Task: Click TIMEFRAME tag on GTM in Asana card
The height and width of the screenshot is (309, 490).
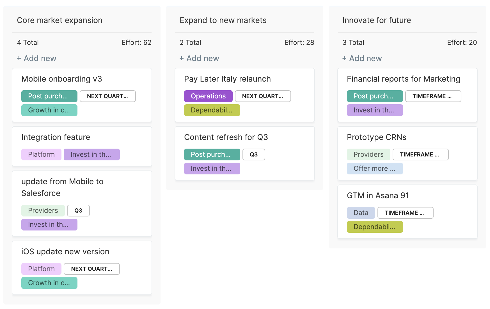Action: pyautogui.click(x=406, y=213)
